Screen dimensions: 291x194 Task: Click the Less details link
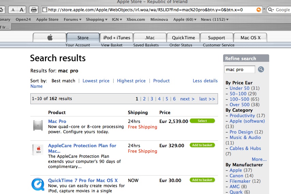pyautogui.click(x=205, y=81)
